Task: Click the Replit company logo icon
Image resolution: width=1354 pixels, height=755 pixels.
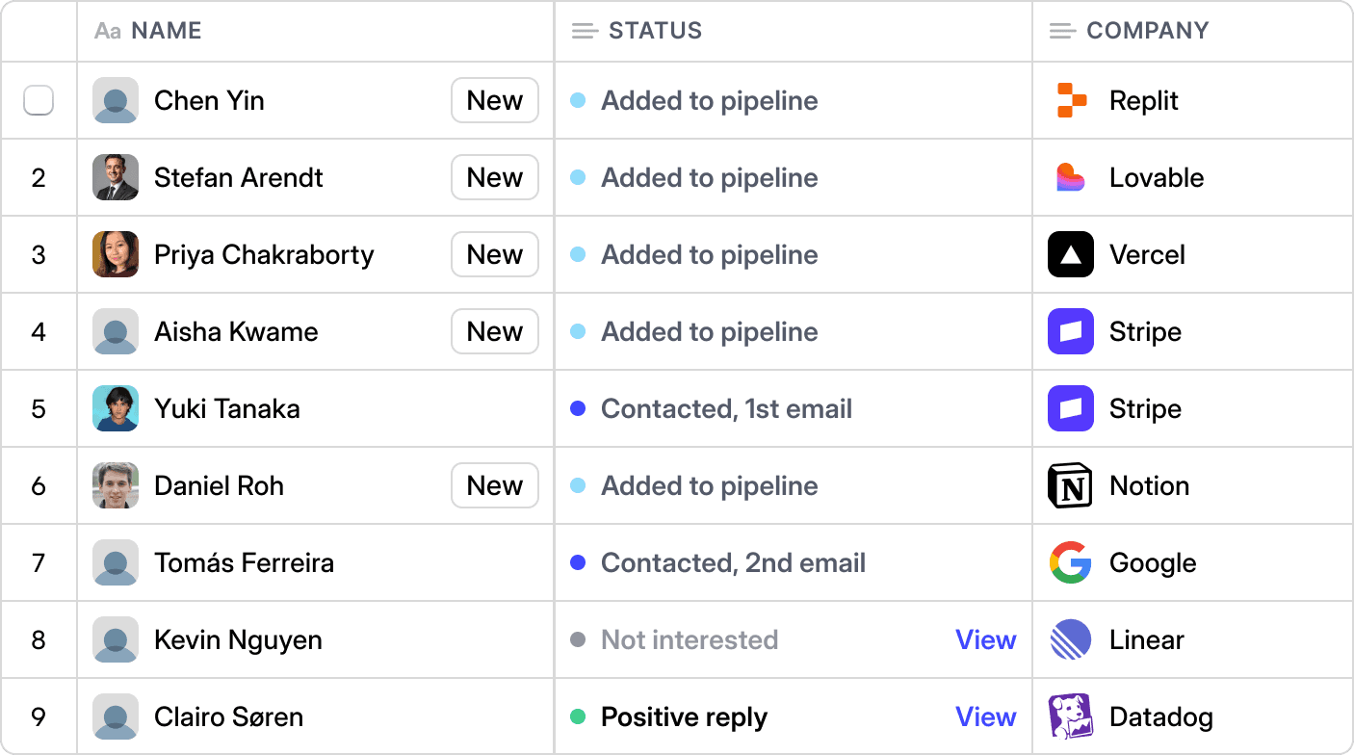Action: pyautogui.click(x=1071, y=100)
